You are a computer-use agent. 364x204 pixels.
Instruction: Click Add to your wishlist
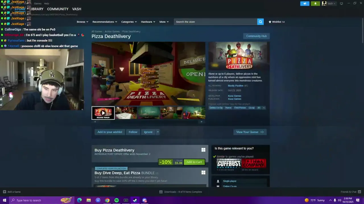[x=110, y=132]
